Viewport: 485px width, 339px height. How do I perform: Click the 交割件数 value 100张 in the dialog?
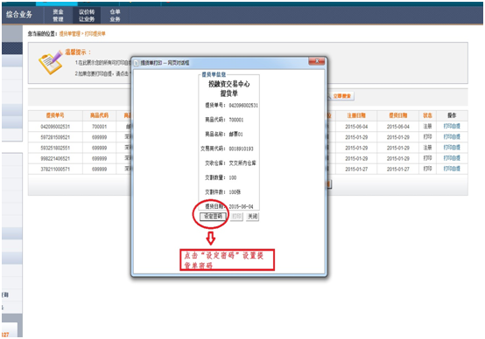(x=235, y=192)
